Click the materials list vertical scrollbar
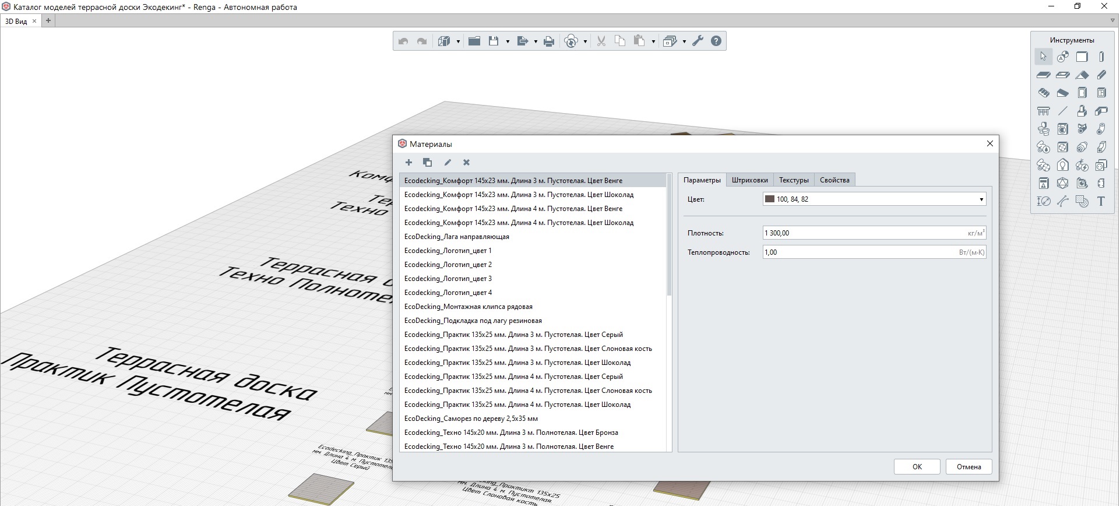 [669, 234]
